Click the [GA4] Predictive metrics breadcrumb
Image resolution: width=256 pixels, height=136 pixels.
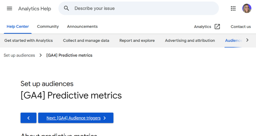point(69,55)
